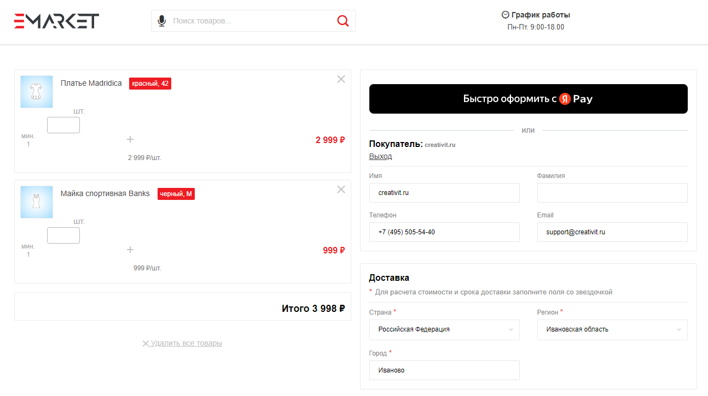Viewport: 708px width, 396px height.
Task: Click the Майка спортивная Banks product thumbnail
Action: pyautogui.click(x=37, y=202)
